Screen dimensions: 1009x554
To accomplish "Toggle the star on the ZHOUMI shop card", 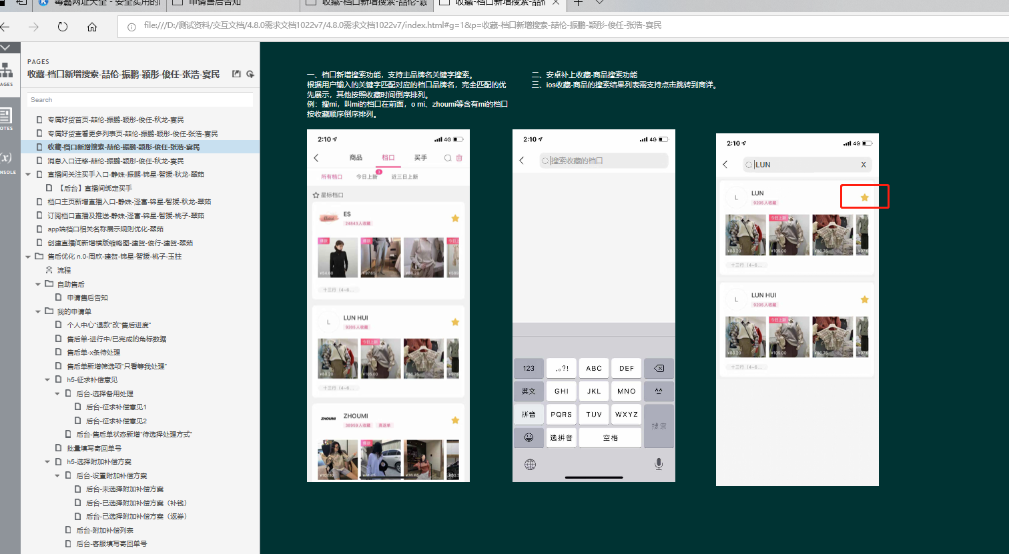I will [x=455, y=420].
